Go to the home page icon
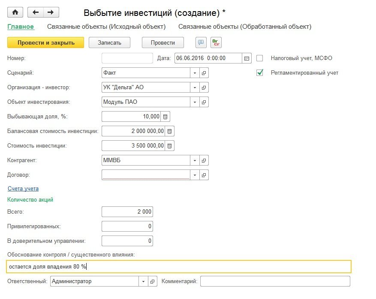The height and width of the screenshot is (299, 376). pos(15,12)
